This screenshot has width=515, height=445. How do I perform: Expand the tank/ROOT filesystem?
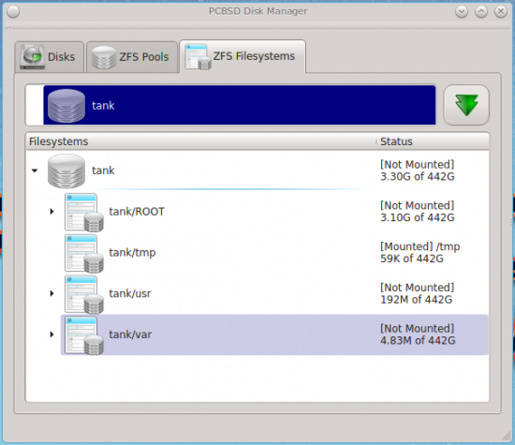(51, 212)
